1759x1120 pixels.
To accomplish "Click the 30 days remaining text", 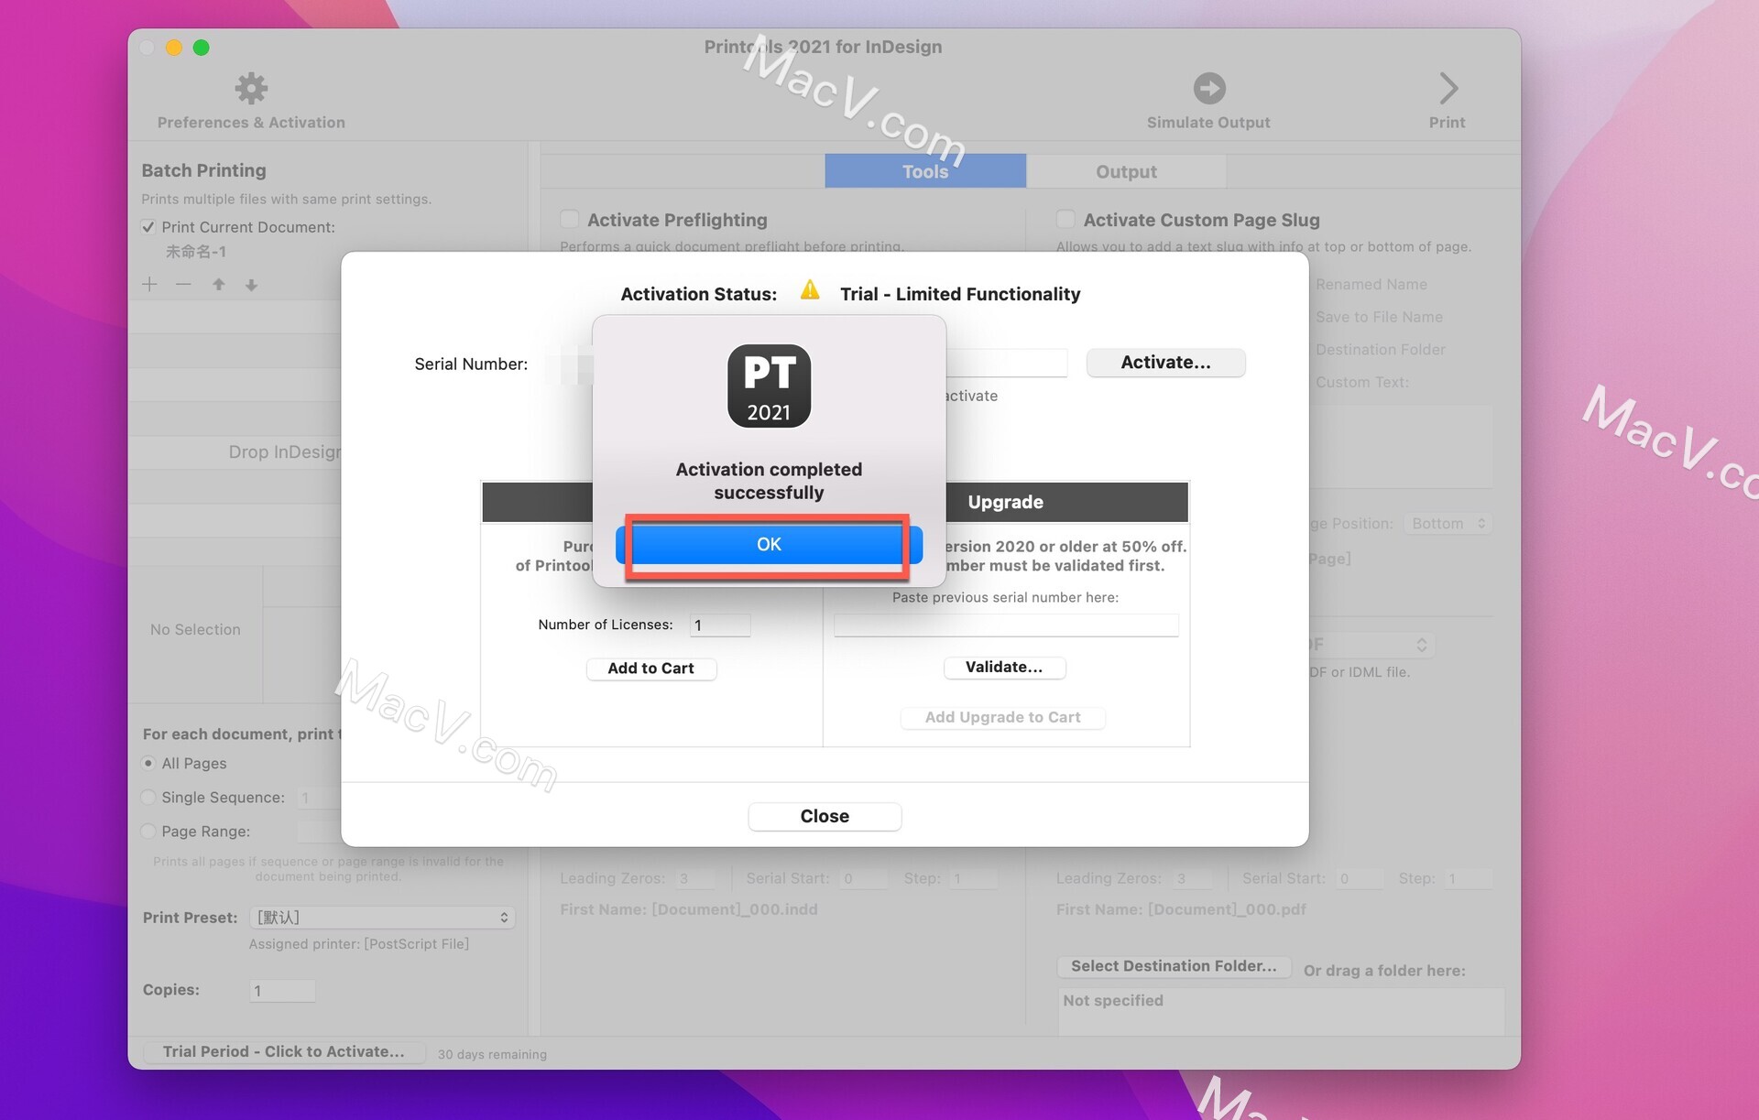I will [492, 1054].
